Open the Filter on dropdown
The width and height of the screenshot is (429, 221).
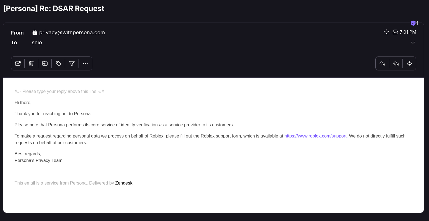tap(72, 63)
